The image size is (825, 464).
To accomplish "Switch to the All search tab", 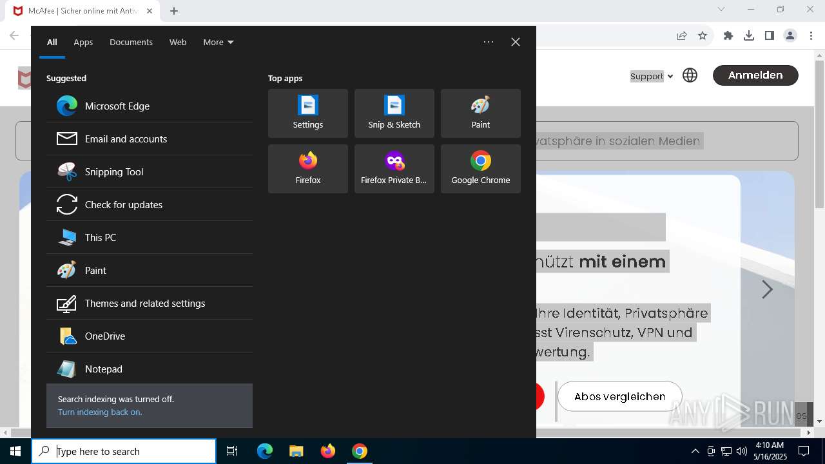I will 52,42.
